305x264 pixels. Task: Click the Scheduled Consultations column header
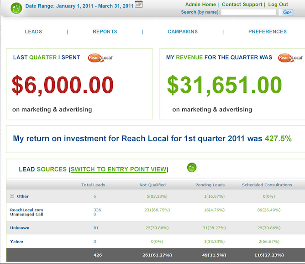tap(267, 185)
